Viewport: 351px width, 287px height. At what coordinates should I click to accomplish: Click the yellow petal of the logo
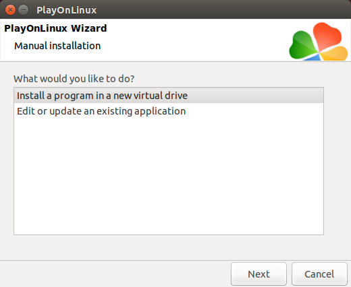[334, 54]
